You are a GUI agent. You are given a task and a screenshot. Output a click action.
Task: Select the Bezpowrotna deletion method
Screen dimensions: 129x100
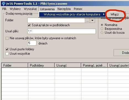pos(102,29)
